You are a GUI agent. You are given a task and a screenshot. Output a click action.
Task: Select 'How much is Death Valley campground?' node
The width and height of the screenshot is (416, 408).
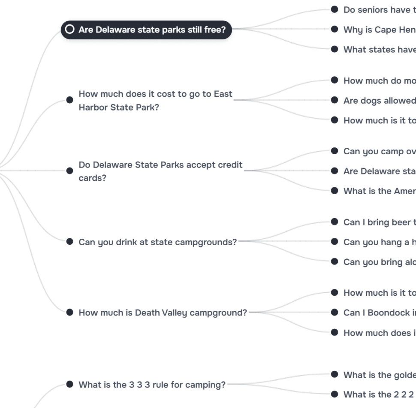coord(163,312)
